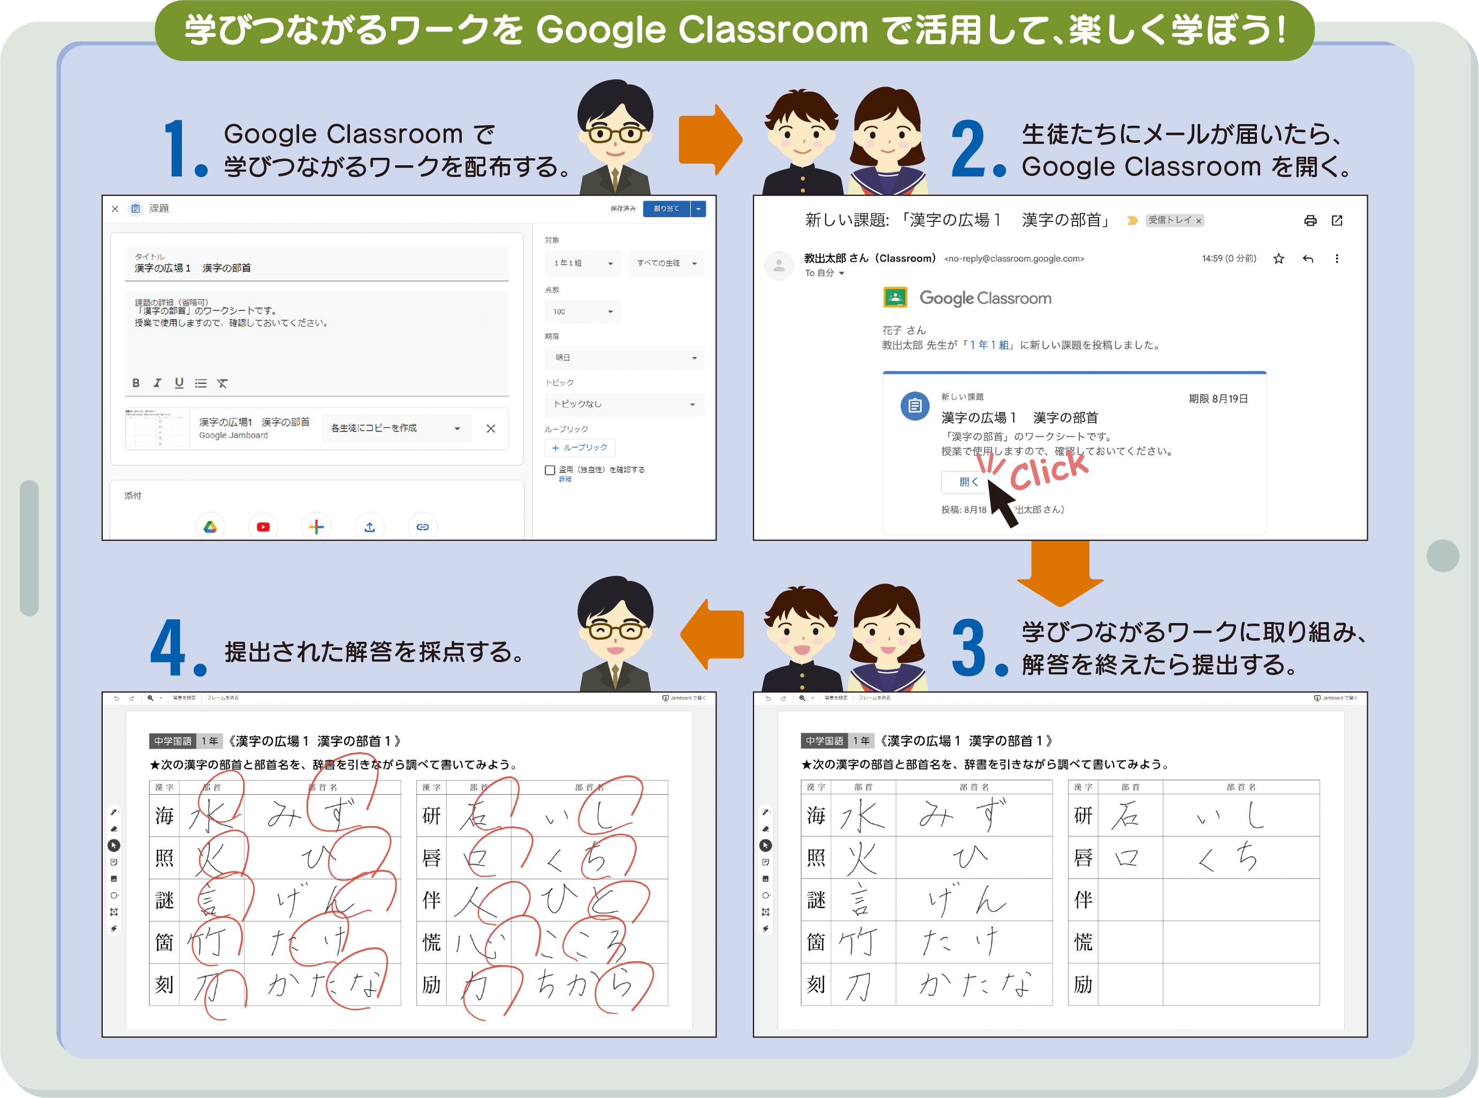The image size is (1479, 1098).
Task: Click the 課題 clipboard icon in Classroom header
Action: [136, 209]
